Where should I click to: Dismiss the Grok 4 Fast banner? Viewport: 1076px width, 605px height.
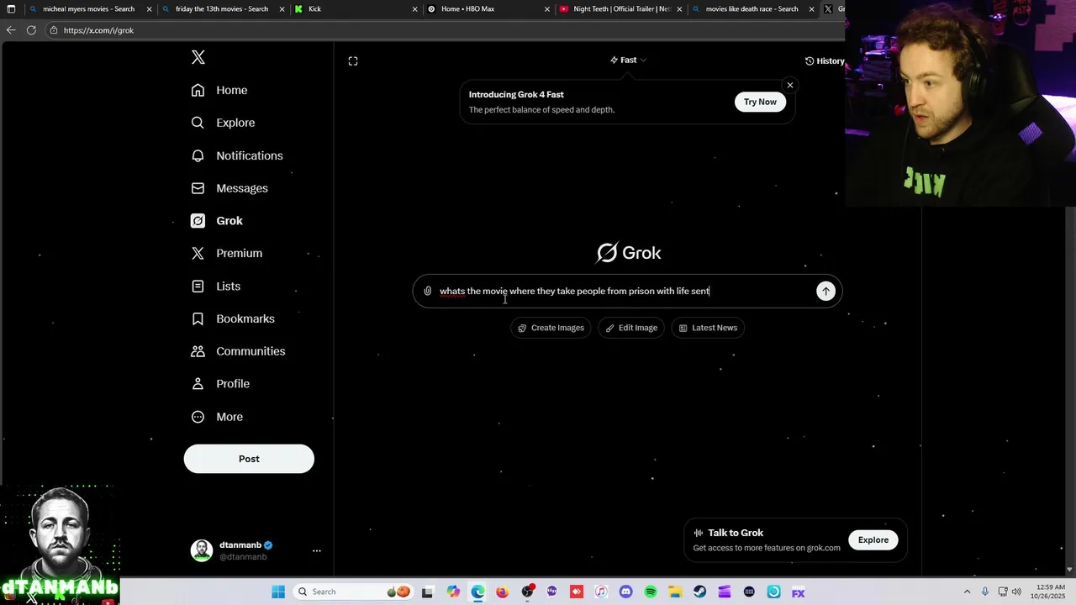point(789,85)
